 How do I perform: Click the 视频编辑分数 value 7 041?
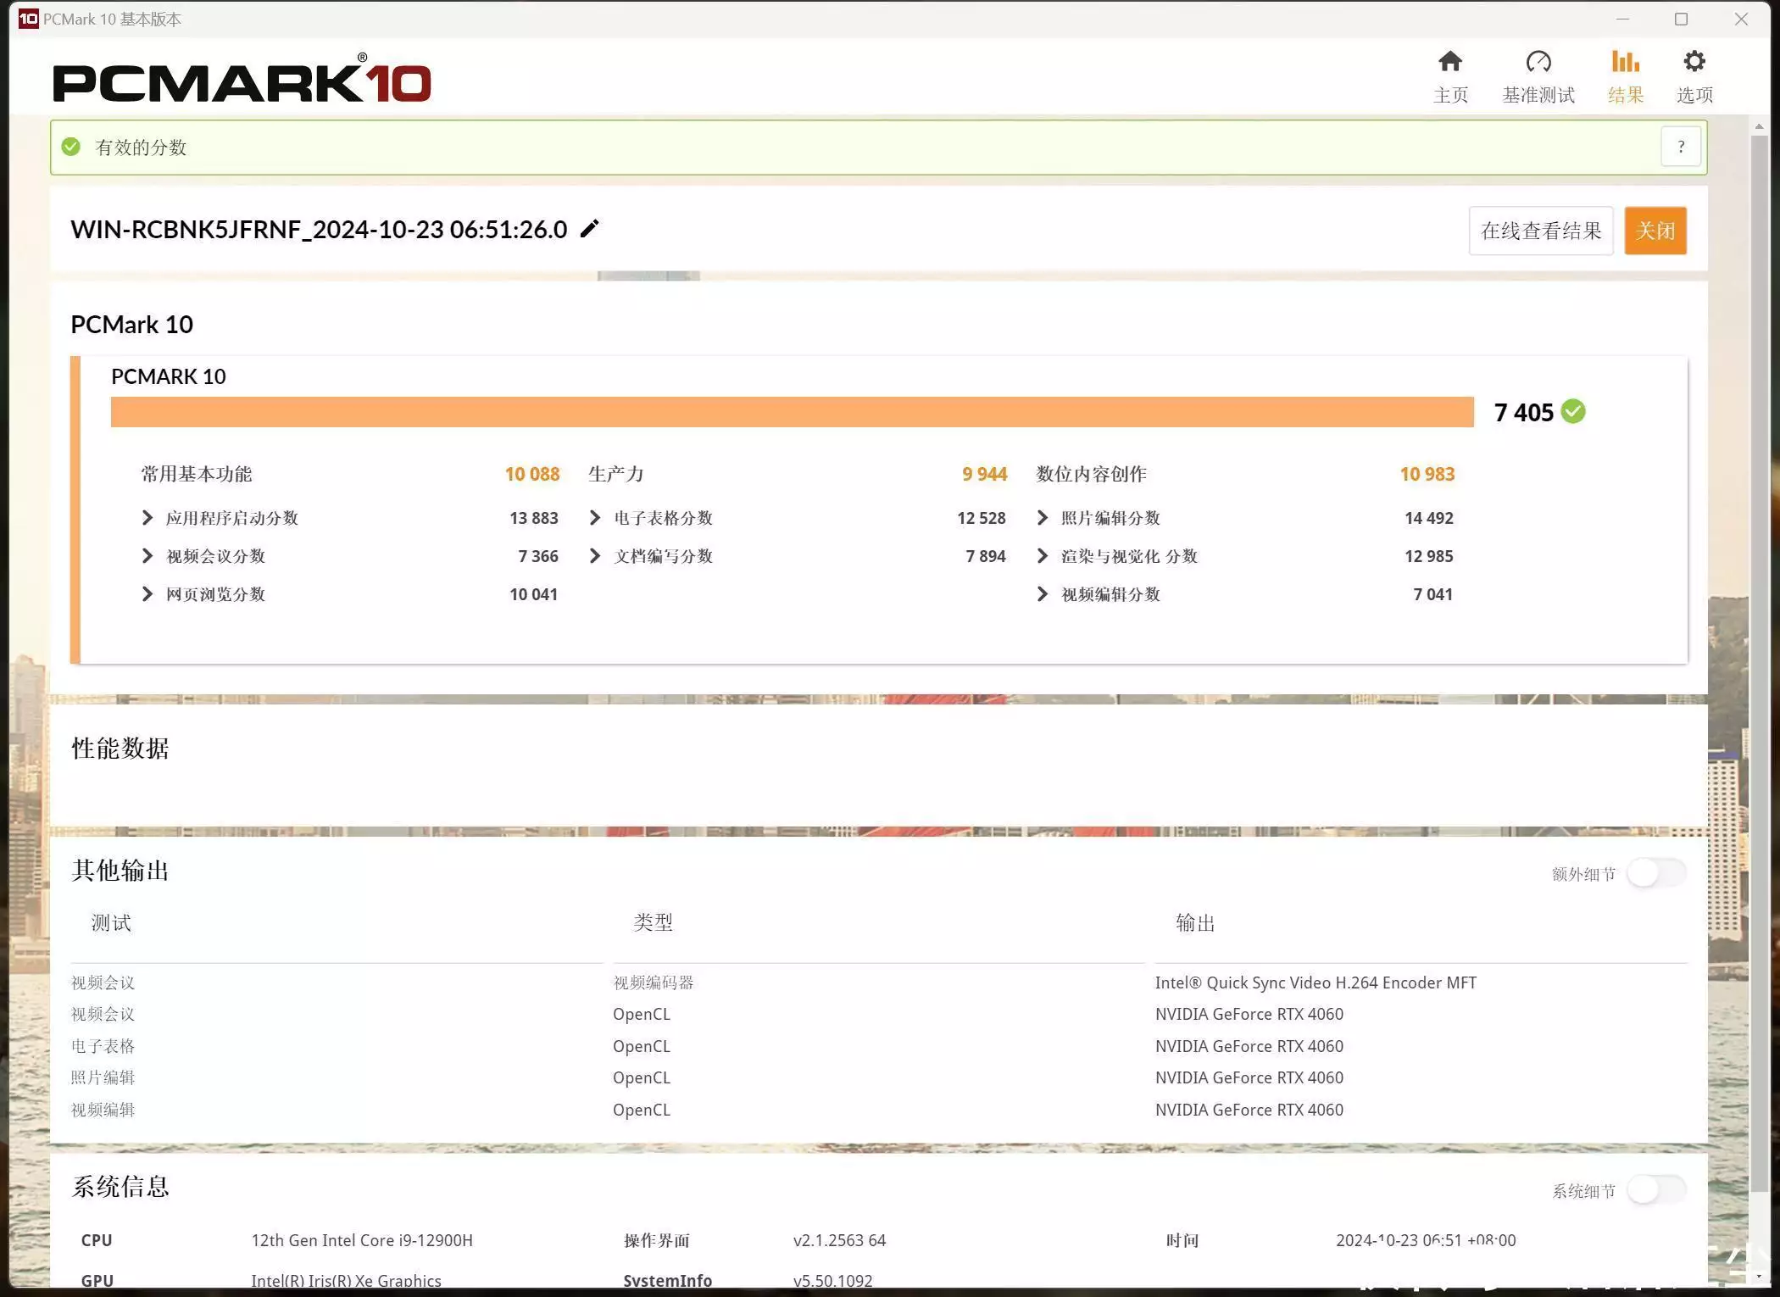(1432, 594)
